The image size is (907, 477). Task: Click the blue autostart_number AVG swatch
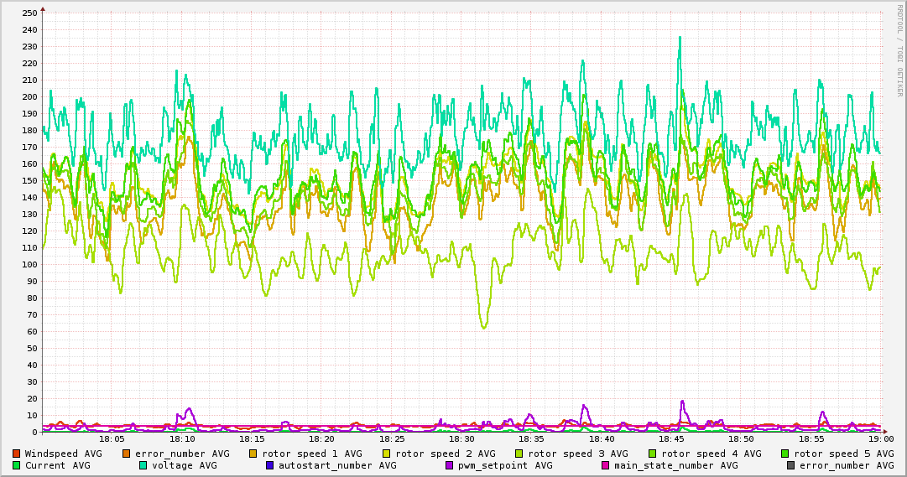point(269,465)
